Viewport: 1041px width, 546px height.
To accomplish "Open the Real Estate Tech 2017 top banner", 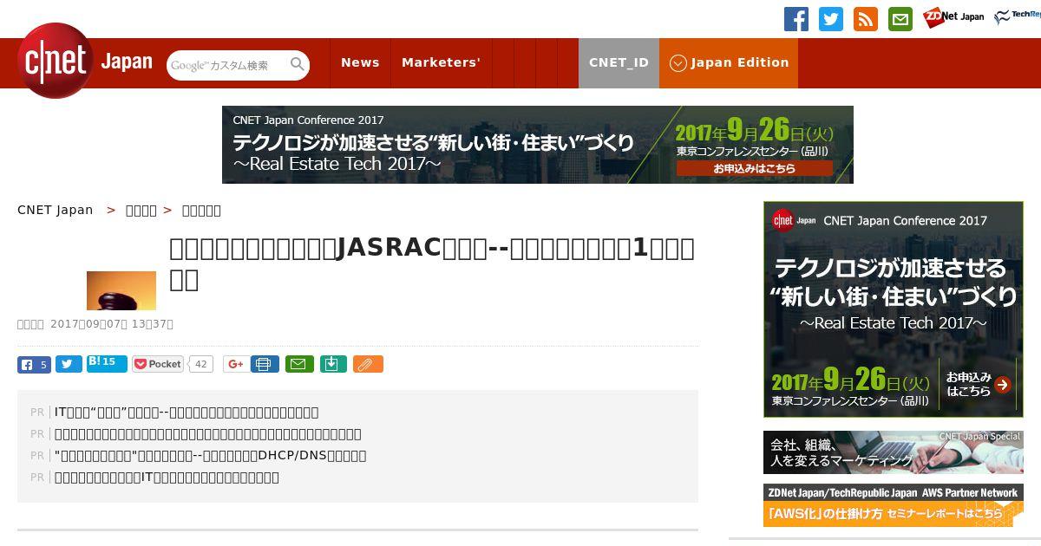I will 538,145.
